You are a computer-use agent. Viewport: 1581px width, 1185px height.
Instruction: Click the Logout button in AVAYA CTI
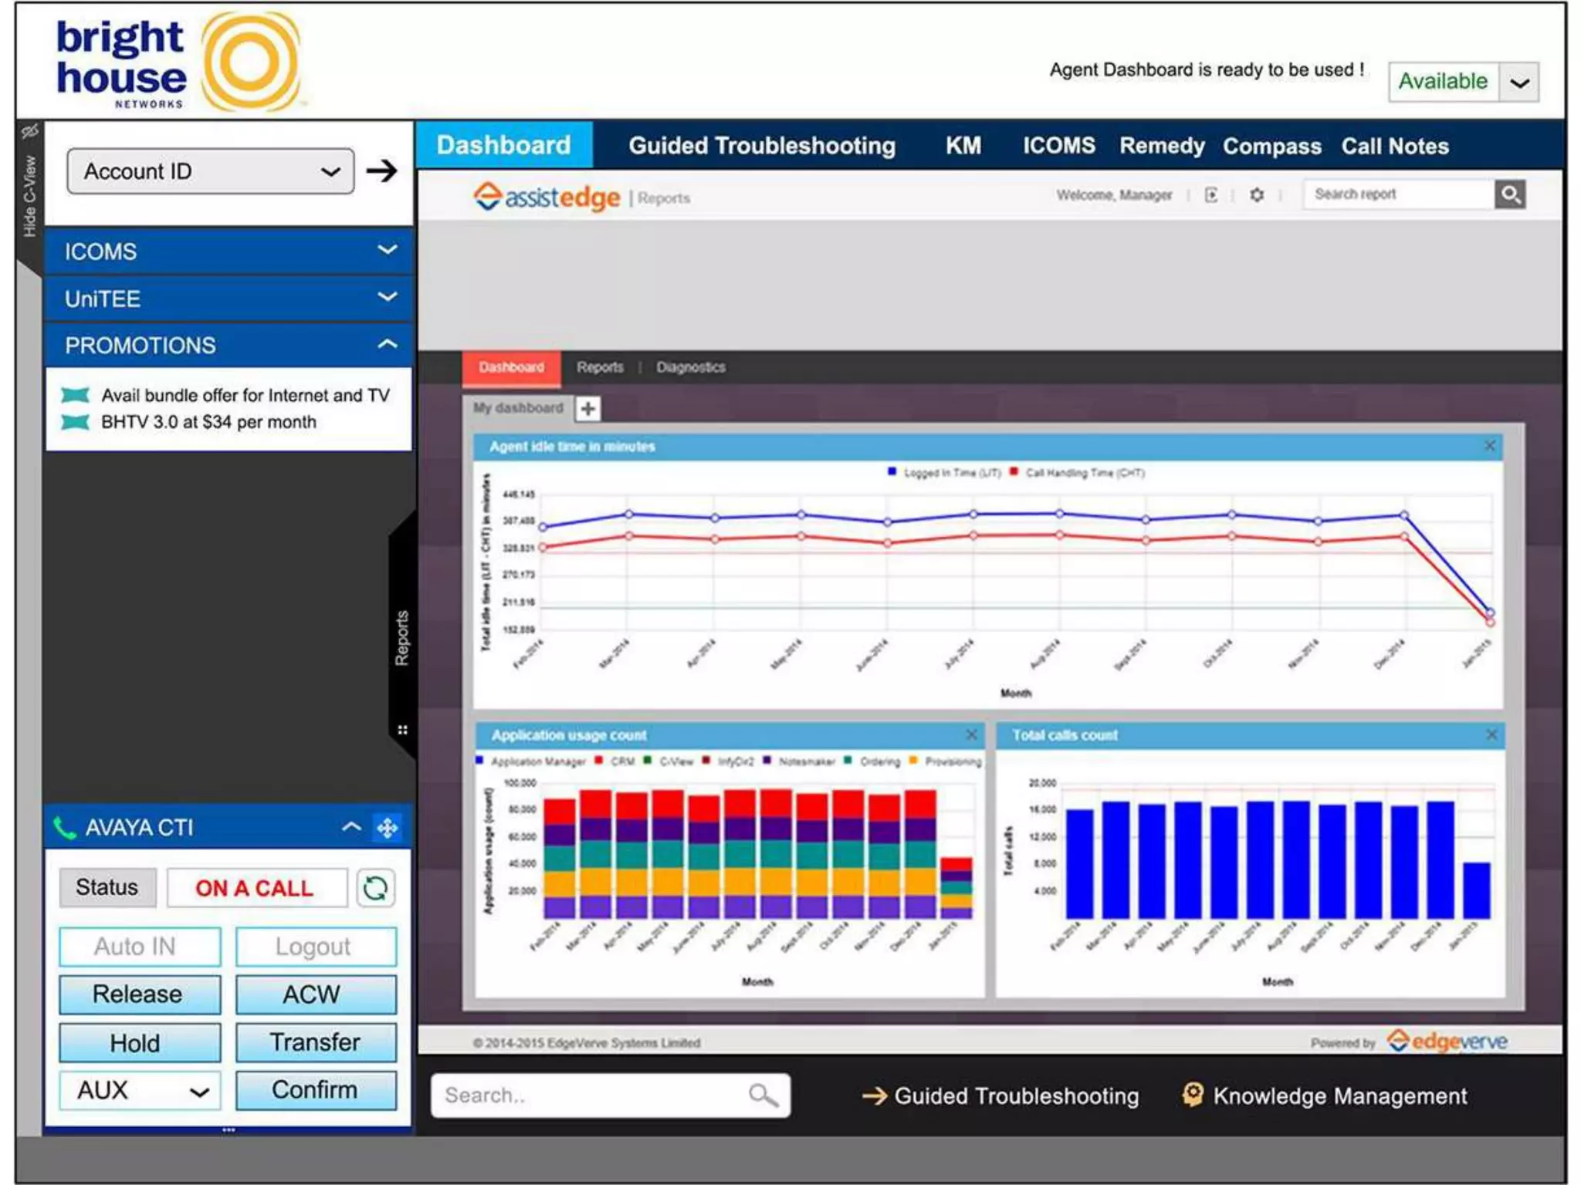316,947
